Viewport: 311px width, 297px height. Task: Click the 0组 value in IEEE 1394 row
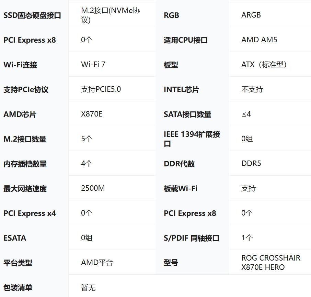(x=247, y=139)
